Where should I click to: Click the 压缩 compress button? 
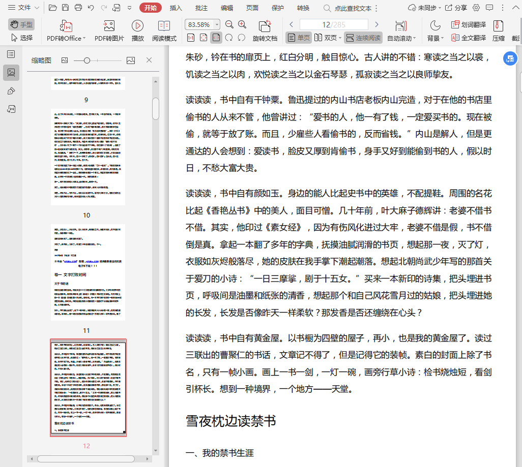click(499, 30)
